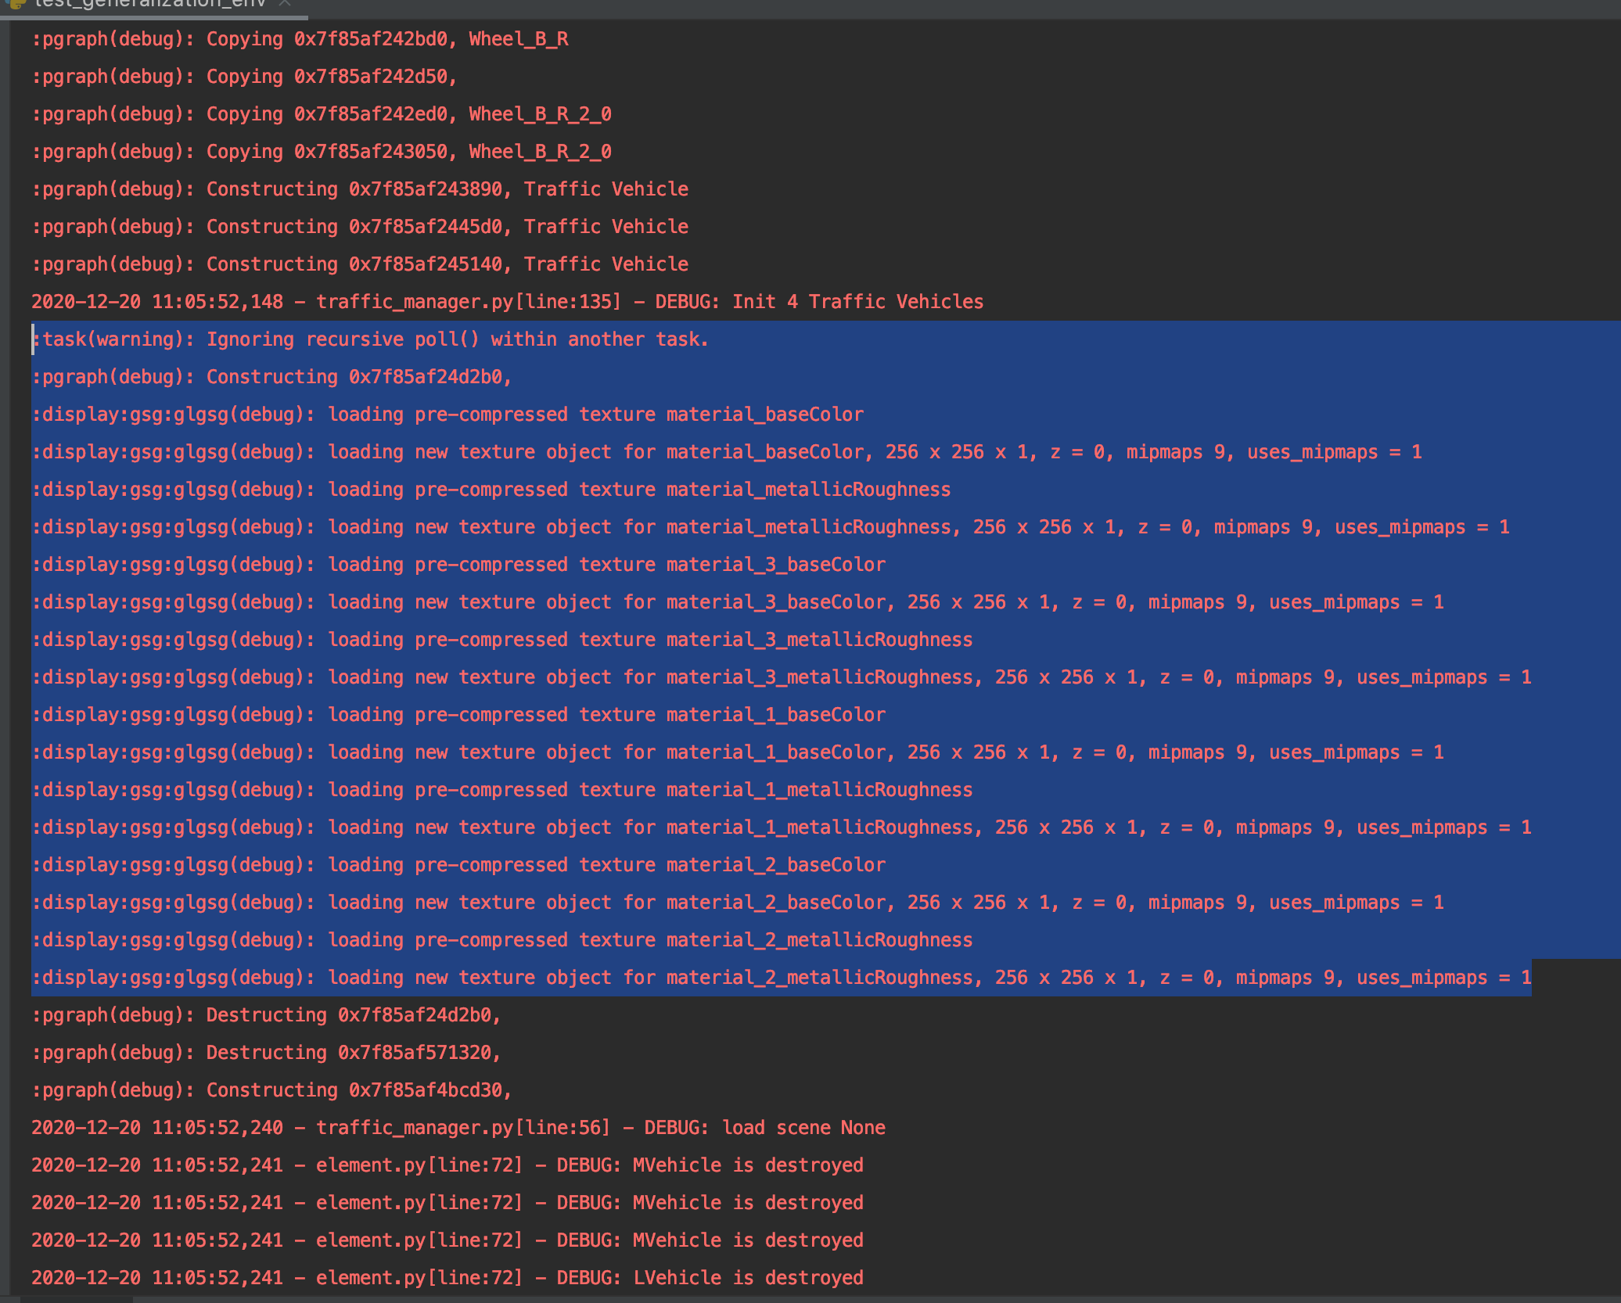Click the Init 4 Traffic Vehicles log line
This screenshot has width=1621, height=1303.
point(857,301)
